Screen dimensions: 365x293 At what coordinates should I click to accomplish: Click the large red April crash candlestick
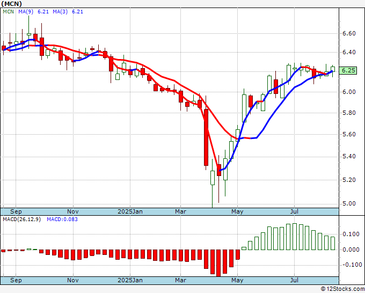click(x=206, y=137)
